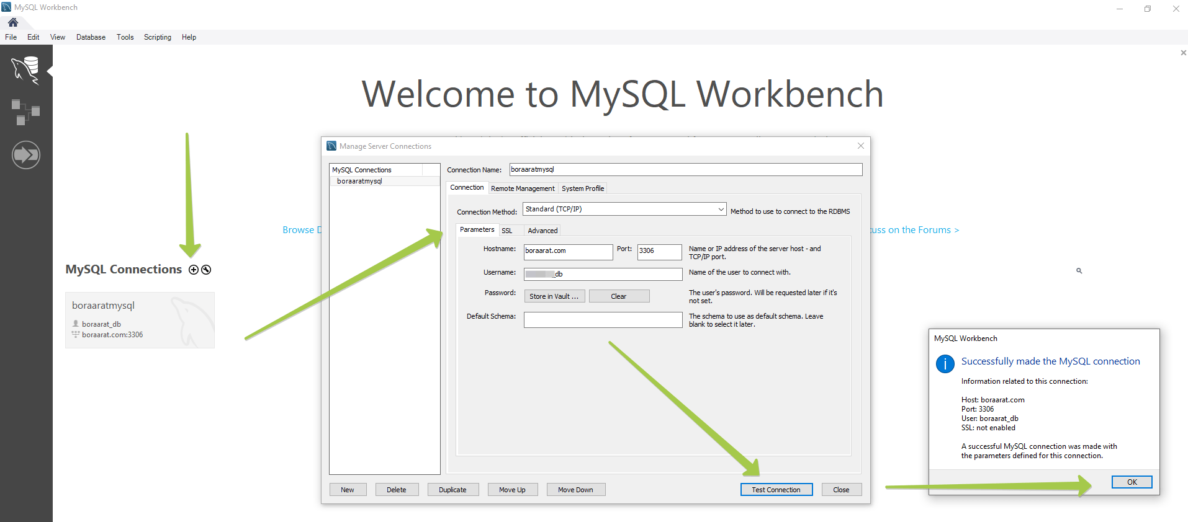This screenshot has width=1188, height=522.
Task: Click the Default Schema field
Action: pos(603,319)
